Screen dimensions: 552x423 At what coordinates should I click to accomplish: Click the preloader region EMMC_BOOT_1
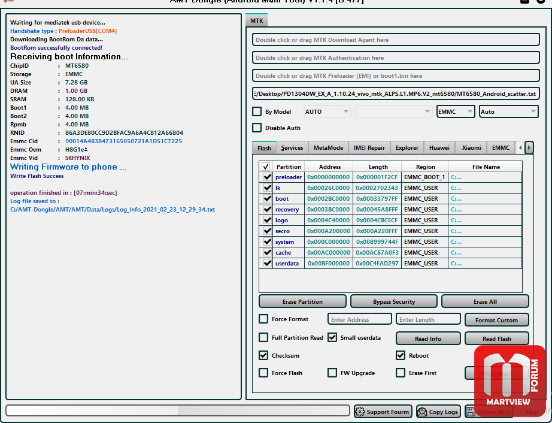[x=424, y=177]
